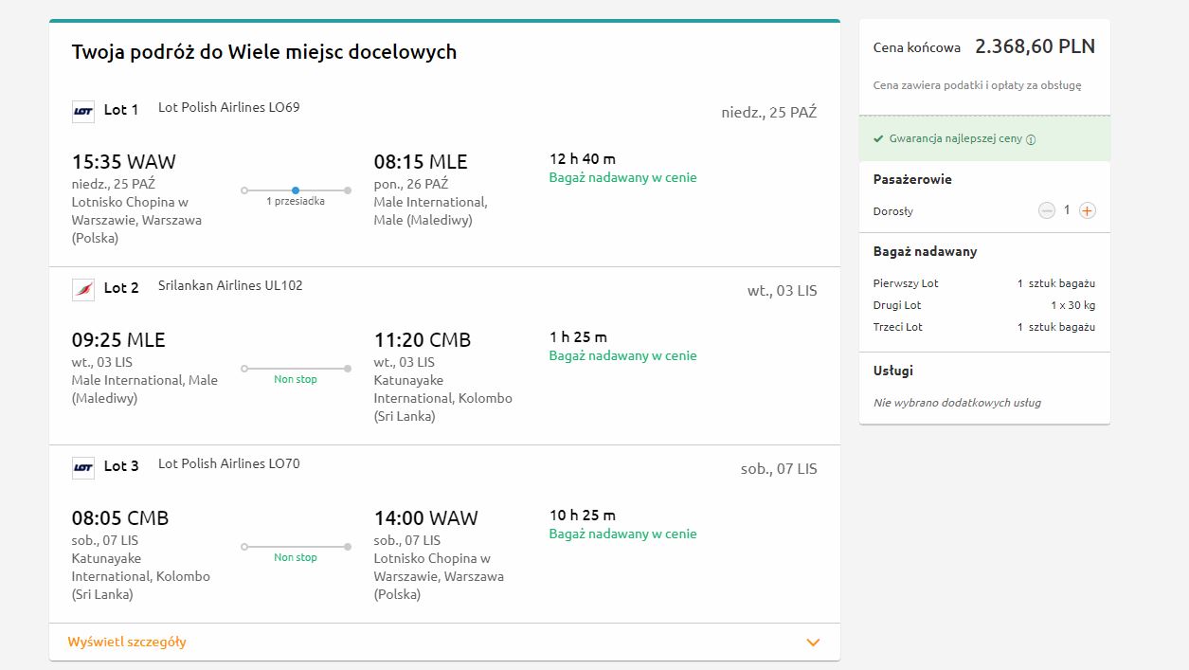The height and width of the screenshot is (670, 1189).
Task: Click Bagaż nadawany w cenie for Lot 1
Action: (x=622, y=177)
